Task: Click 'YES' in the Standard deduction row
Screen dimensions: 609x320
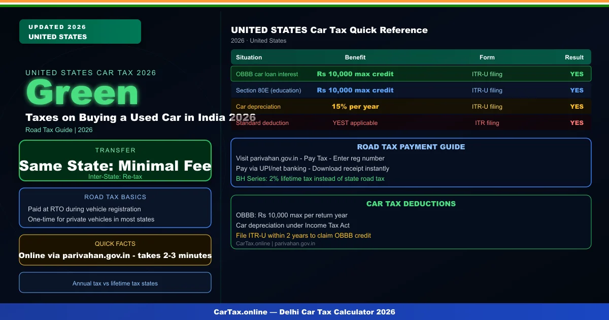Action: pyautogui.click(x=577, y=123)
